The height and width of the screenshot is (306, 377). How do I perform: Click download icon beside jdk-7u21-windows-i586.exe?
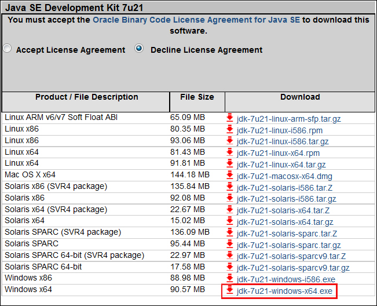click(230, 278)
